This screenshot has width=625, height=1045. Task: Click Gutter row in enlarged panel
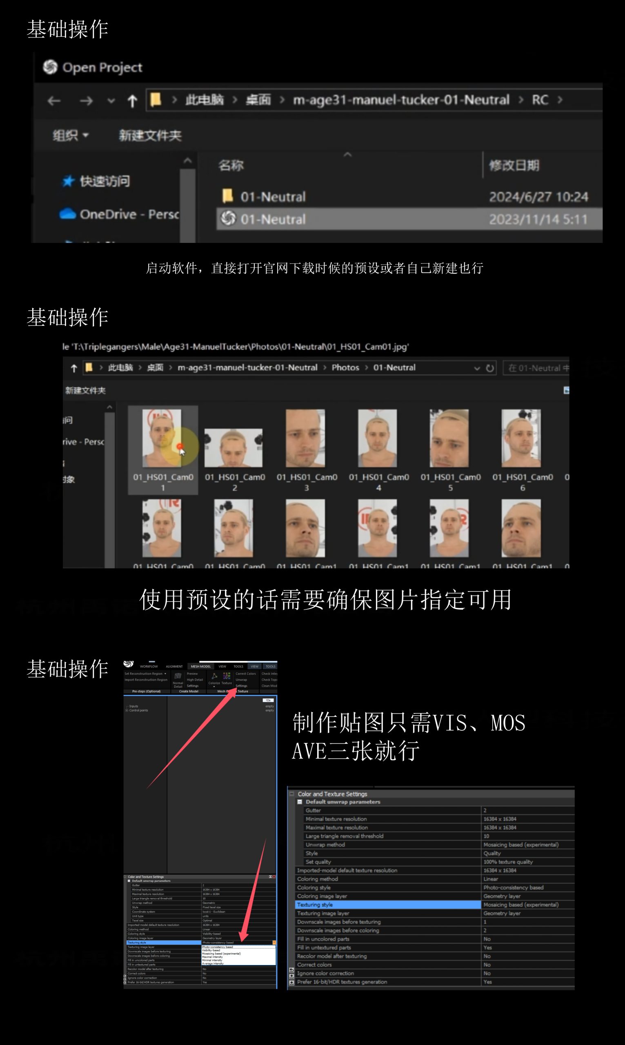439,810
